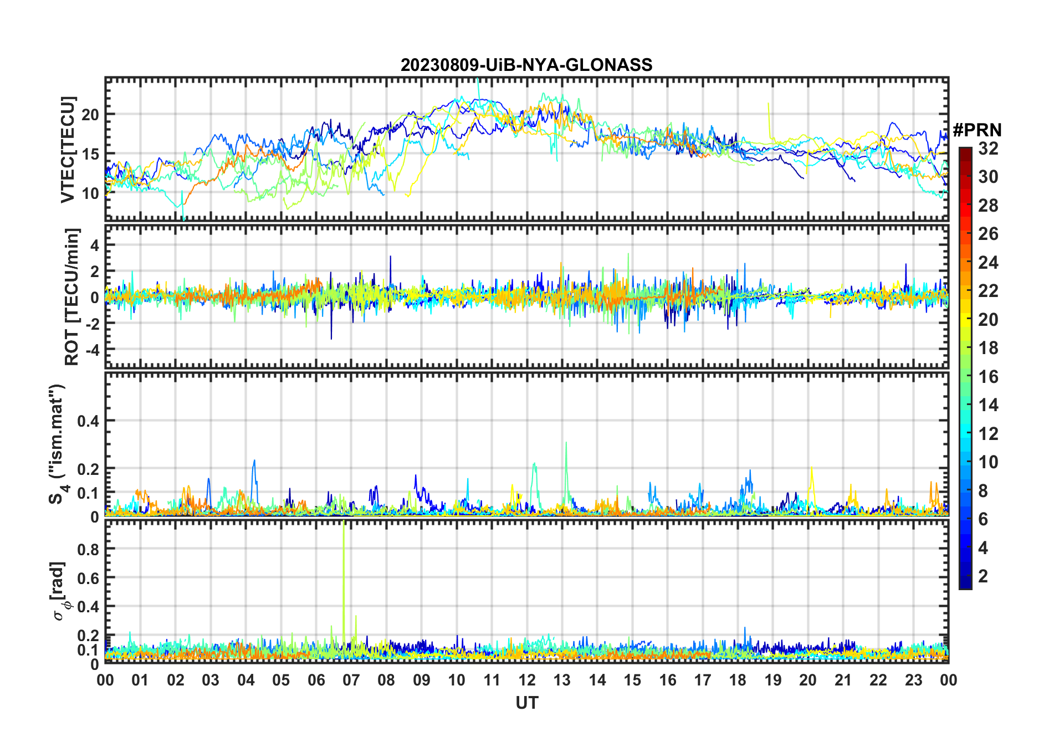Click UT x-axis tick label 19
Image resolution: width=1054 pixels, height=737 pixels.
[x=773, y=680]
